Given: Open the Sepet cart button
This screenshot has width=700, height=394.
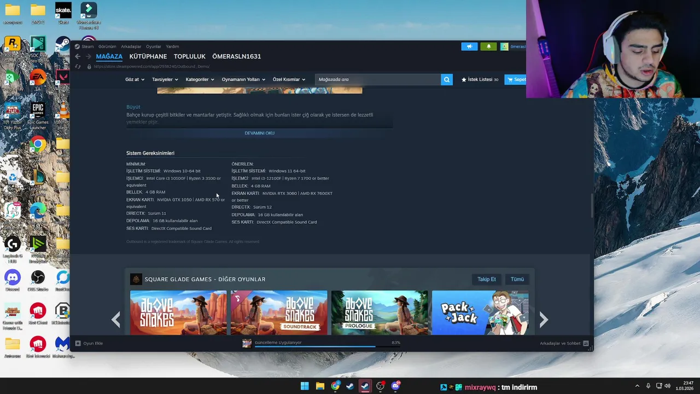Looking at the screenshot, I should click(x=515, y=79).
